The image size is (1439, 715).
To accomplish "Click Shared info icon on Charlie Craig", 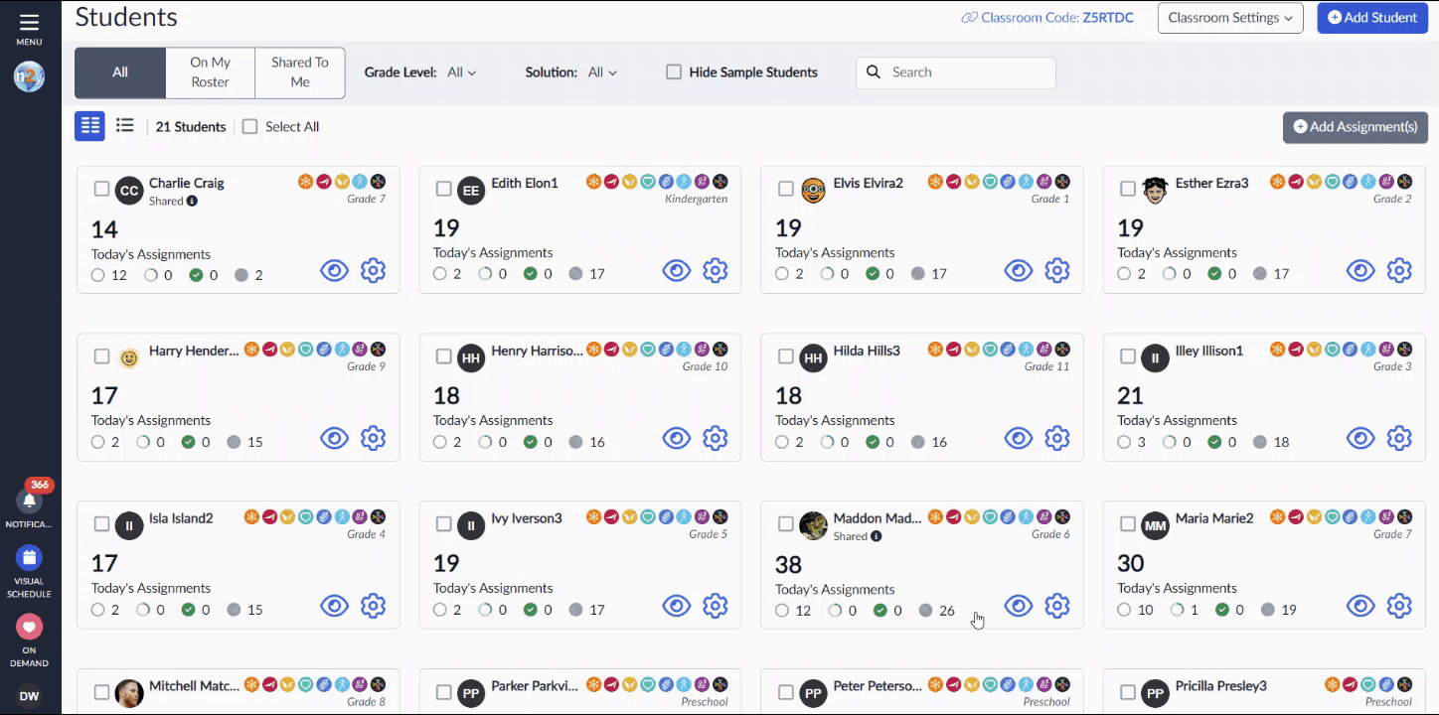I will pos(192,201).
